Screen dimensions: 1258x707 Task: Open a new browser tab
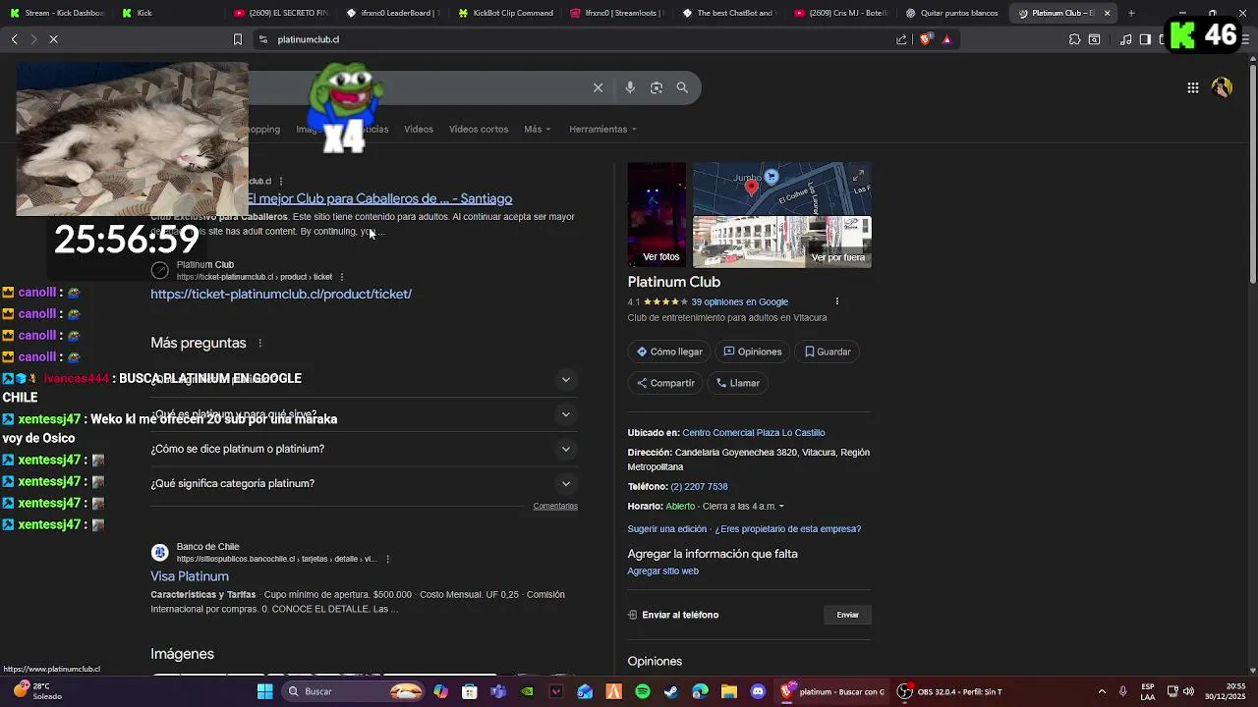[1131, 13]
